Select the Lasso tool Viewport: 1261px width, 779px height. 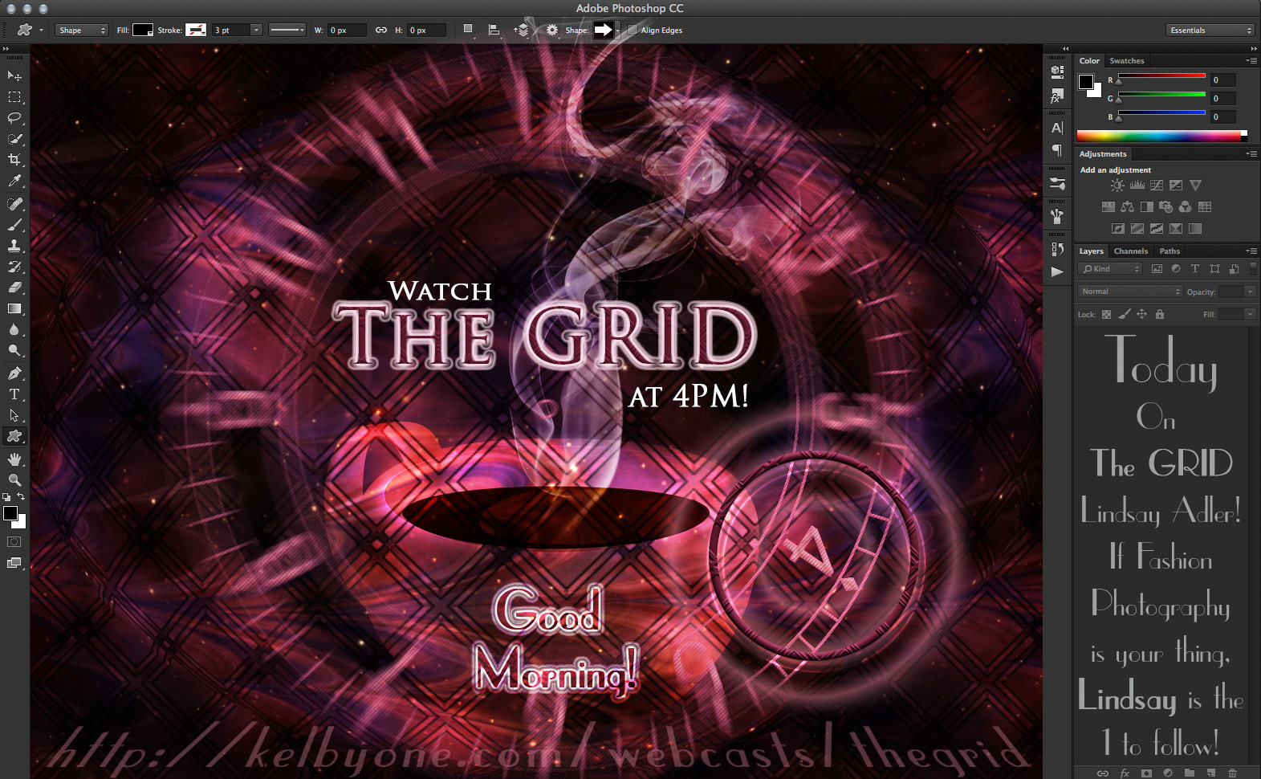[x=14, y=118]
